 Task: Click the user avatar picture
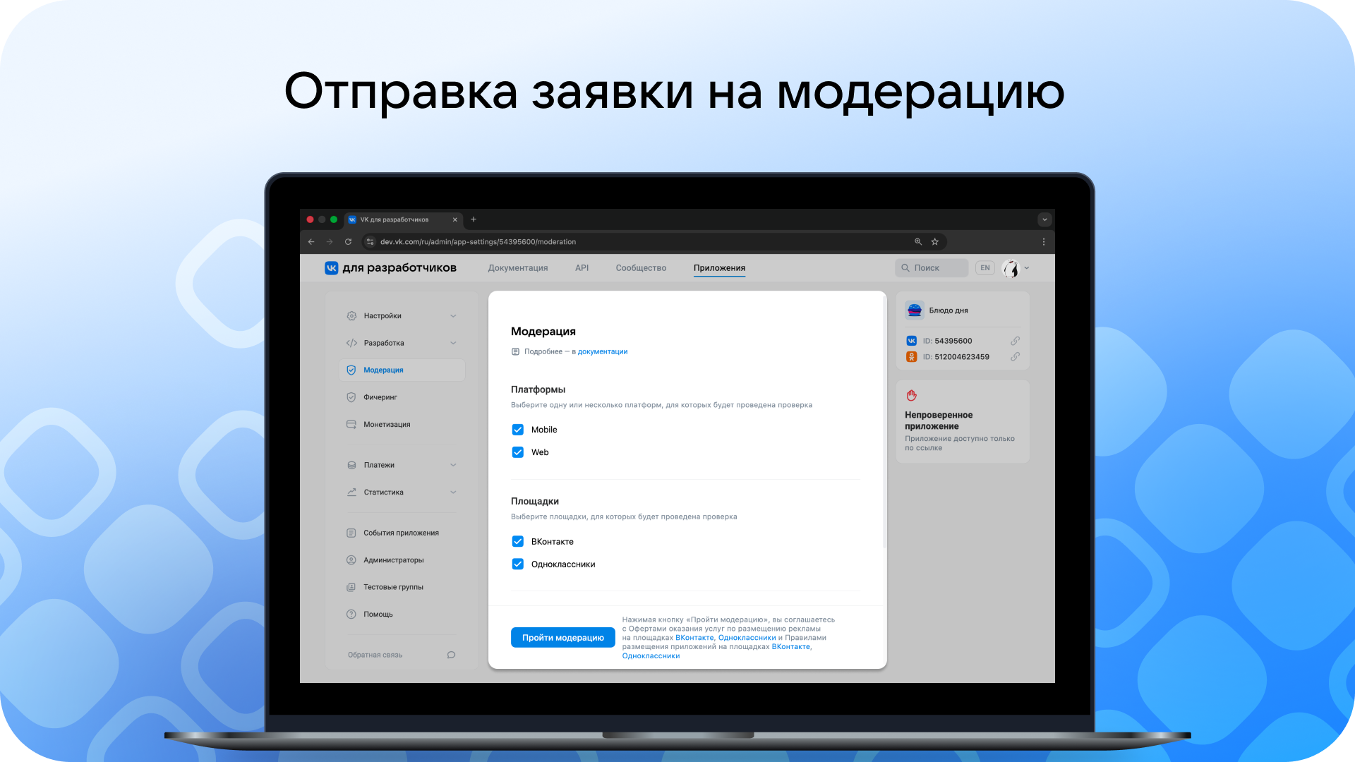tap(1011, 268)
